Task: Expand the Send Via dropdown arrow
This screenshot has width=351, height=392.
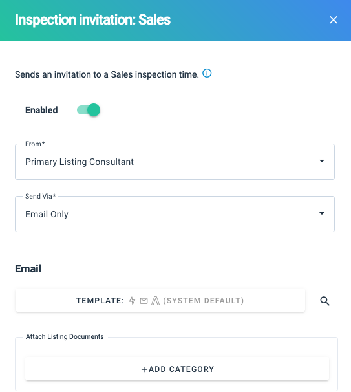Action: (x=322, y=213)
